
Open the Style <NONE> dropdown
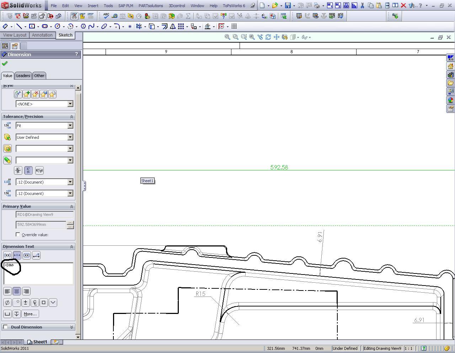[x=44, y=104]
